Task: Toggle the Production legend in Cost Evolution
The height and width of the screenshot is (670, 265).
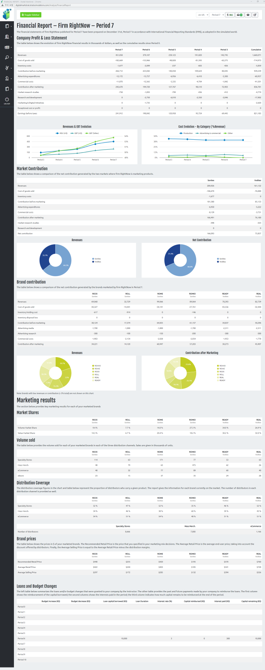Action: (186, 133)
